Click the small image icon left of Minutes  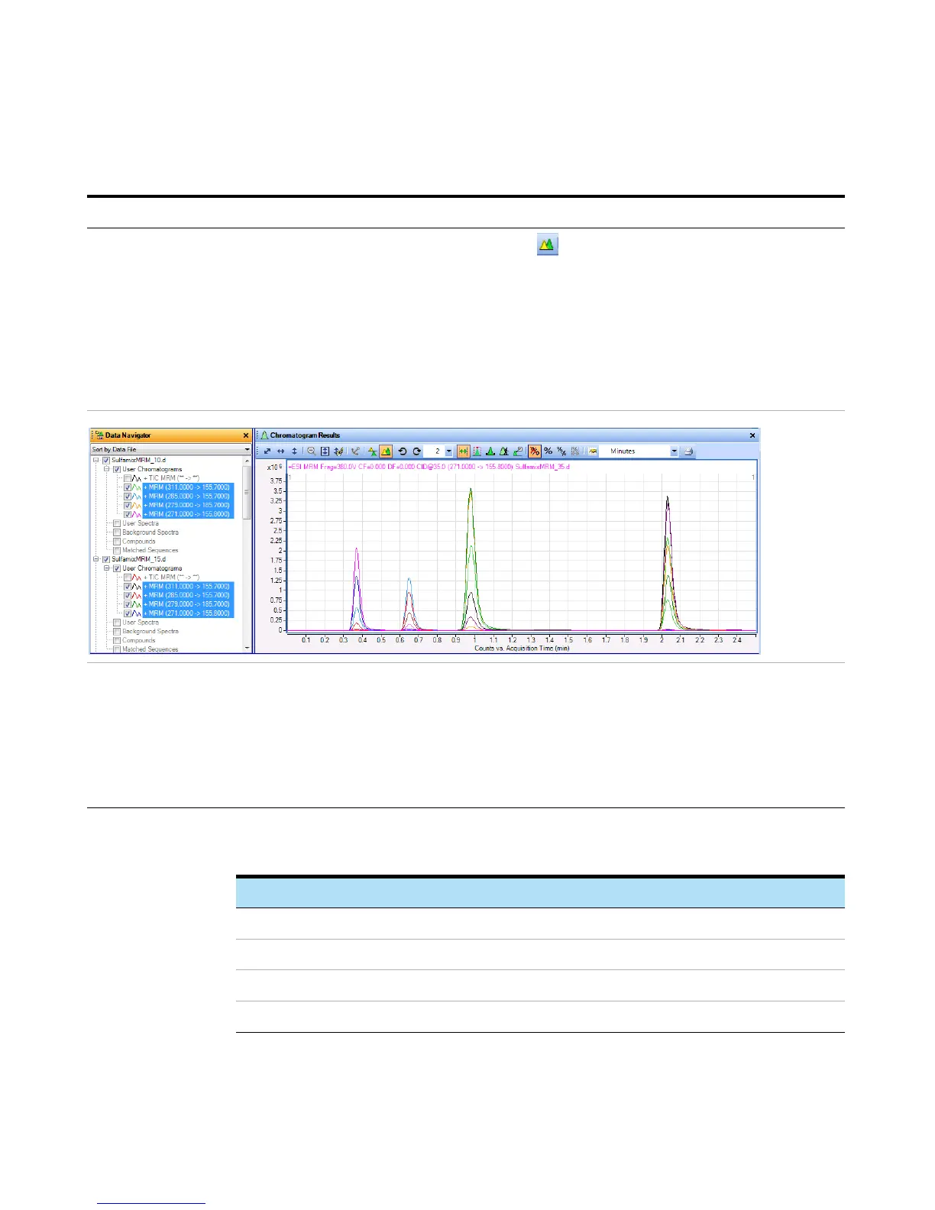[x=592, y=451]
